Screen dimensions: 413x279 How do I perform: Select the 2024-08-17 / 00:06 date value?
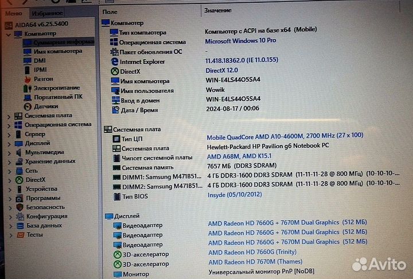(232, 108)
